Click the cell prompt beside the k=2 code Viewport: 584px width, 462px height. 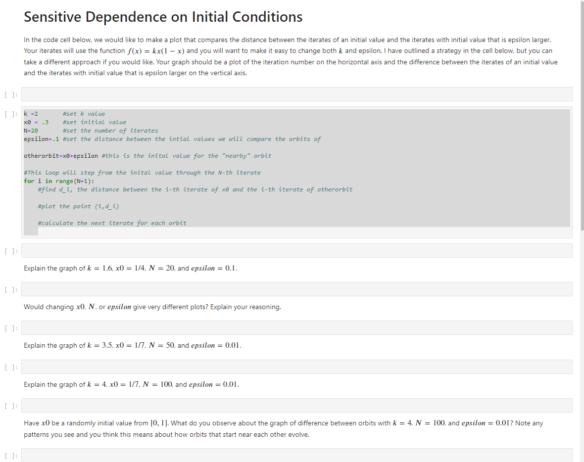(10, 113)
